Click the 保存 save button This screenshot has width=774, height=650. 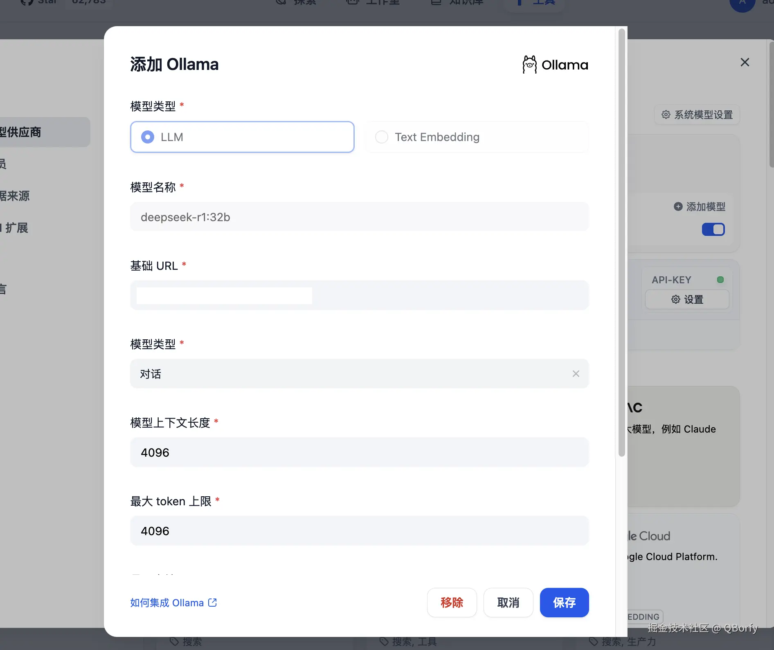click(564, 603)
